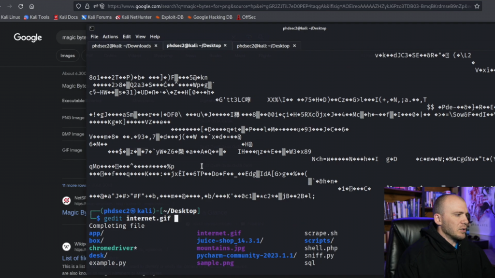
Task: Click 'PNG Image' row in Google table
Action: [73, 118]
